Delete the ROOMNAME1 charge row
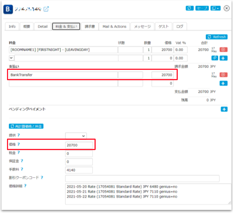Screen dimensions: 233x213 click(x=223, y=50)
